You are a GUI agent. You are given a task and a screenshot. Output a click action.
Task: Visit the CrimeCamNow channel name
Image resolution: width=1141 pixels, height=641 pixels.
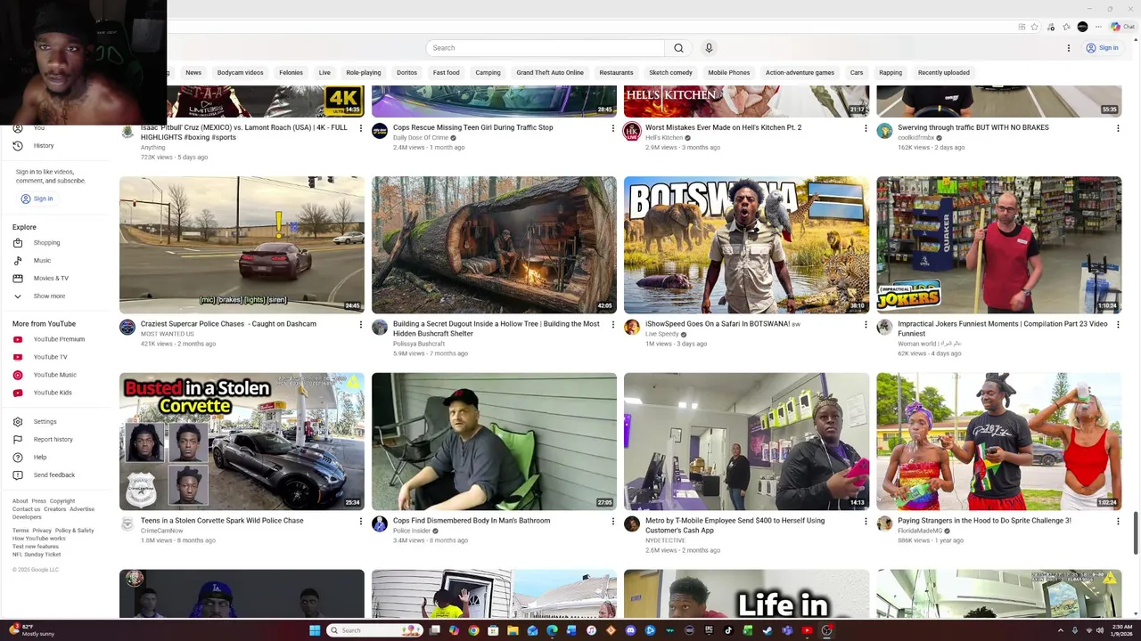161,531
